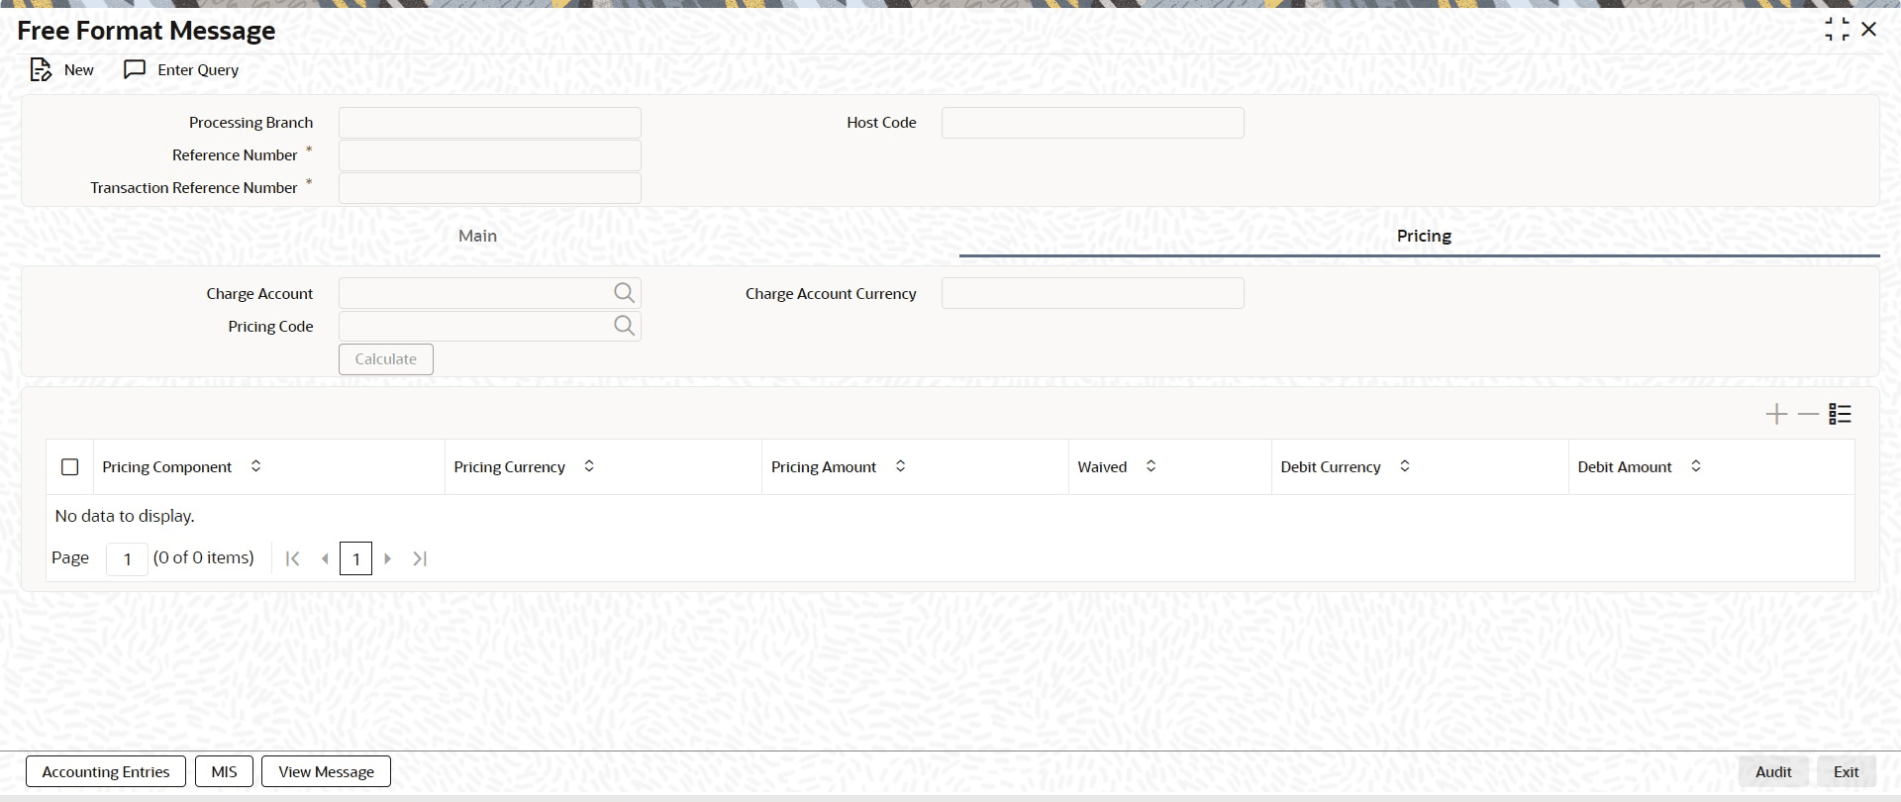1901x802 pixels.
Task: Focus the Transaction Reference Number field
Action: (490, 188)
